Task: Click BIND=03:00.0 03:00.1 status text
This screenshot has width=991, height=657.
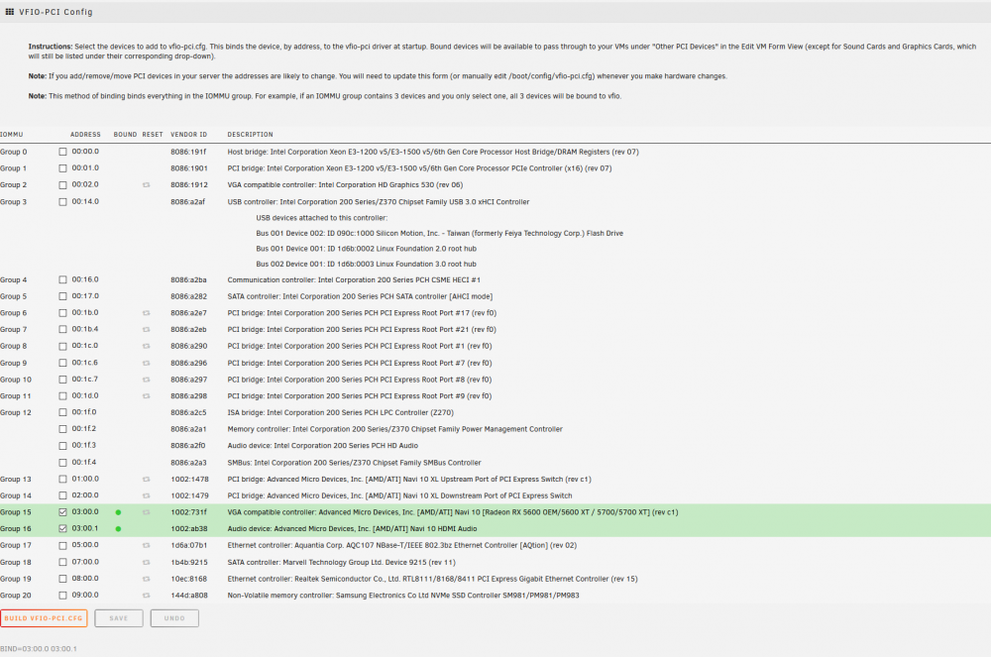Action: click(39, 649)
